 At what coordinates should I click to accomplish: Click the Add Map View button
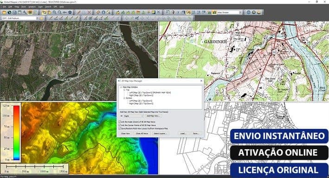tap(153, 116)
